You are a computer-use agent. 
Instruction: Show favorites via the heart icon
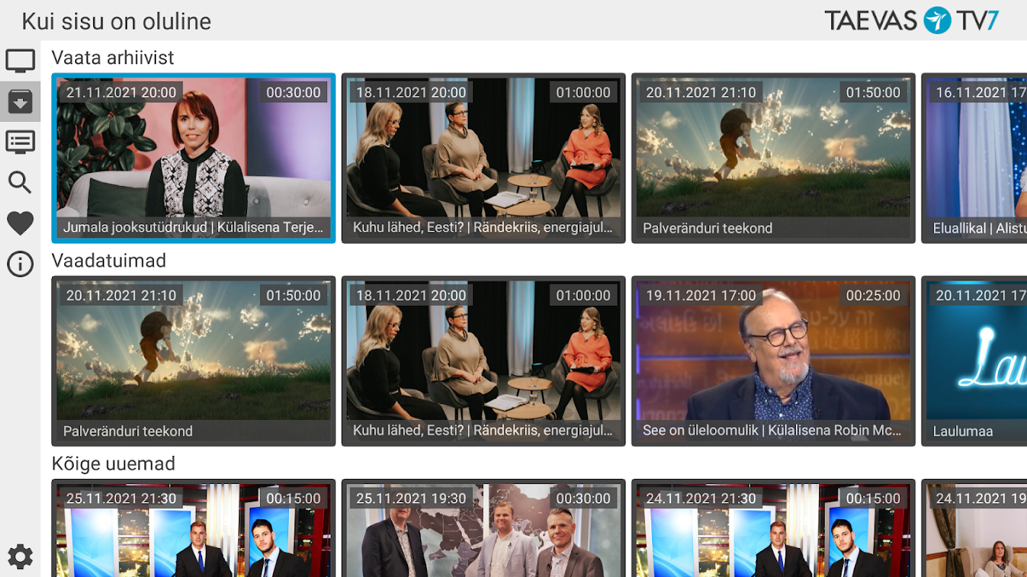(x=20, y=224)
